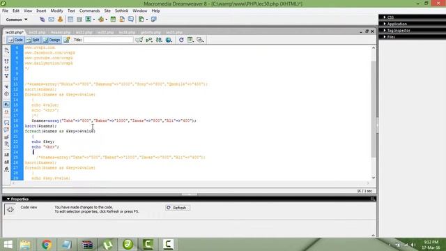Image resolution: width=446 pixels, height=251 pixels.
Task: Open the Site menu
Action: point(107,11)
